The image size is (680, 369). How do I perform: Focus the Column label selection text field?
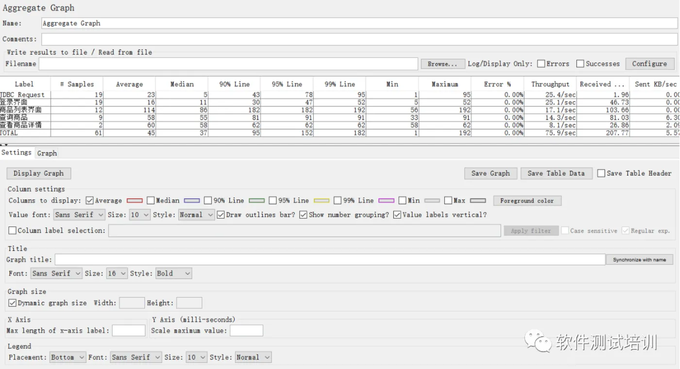click(305, 231)
